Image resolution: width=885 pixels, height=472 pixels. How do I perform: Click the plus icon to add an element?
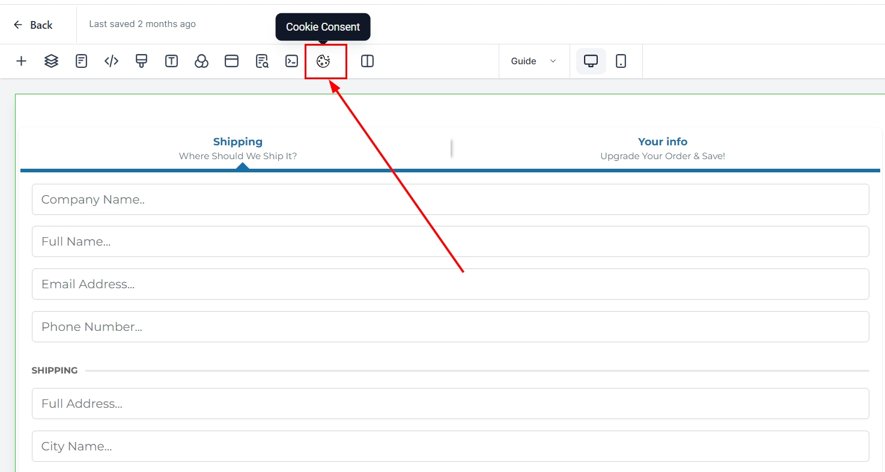[21, 61]
